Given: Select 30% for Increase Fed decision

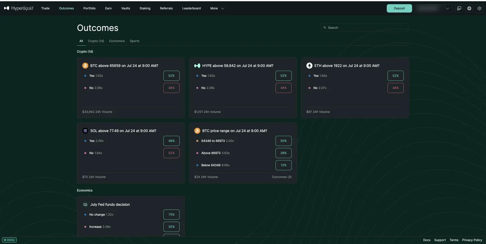Looking at the screenshot, I should point(171,227).
